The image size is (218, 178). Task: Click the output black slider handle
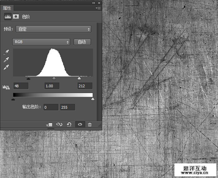coord(13,99)
